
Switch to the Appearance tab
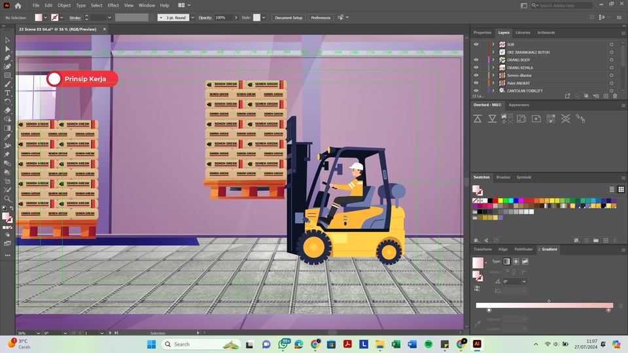point(519,105)
